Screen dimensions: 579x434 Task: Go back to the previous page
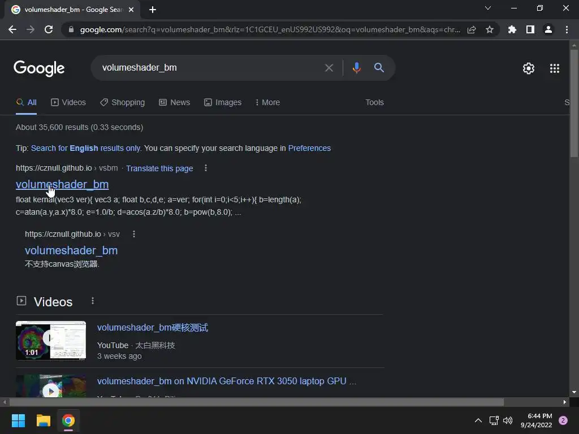coord(12,29)
